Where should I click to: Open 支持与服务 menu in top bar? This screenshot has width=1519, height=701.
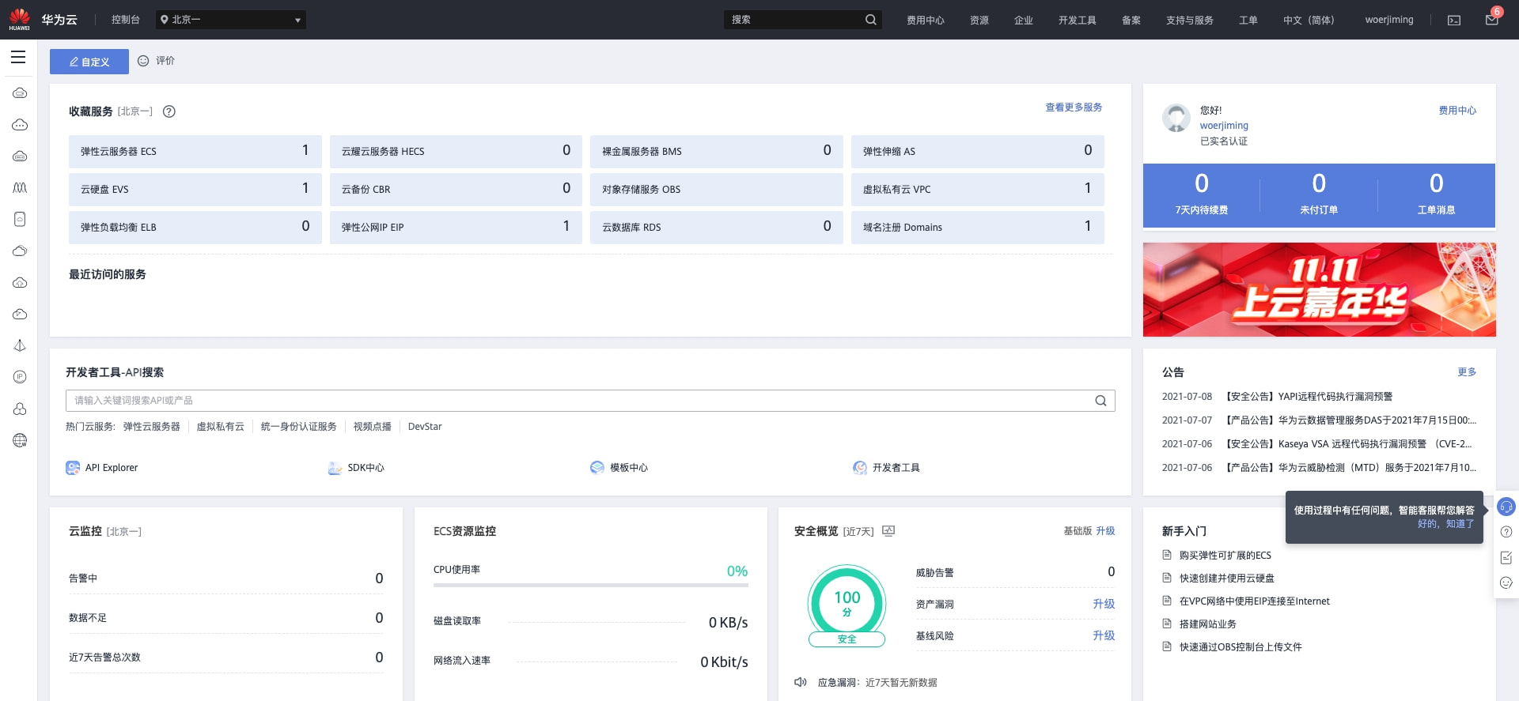click(x=1190, y=21)
